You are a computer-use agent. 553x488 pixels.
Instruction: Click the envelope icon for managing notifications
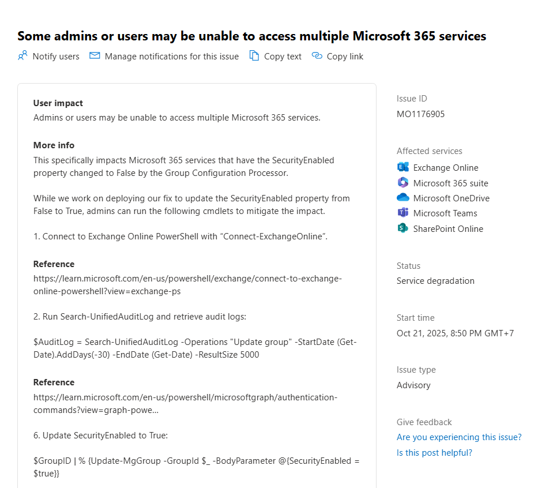pos(95,56)
